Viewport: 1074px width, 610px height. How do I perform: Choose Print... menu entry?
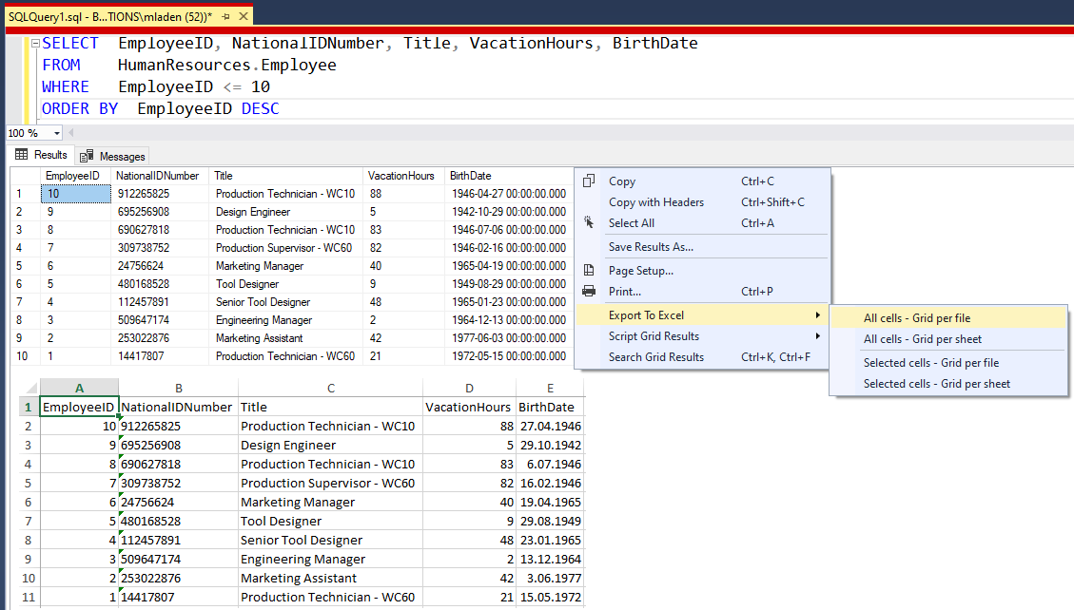(x=703, y=292)
